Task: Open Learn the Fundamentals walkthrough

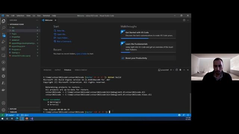Action: coord(148,47)
